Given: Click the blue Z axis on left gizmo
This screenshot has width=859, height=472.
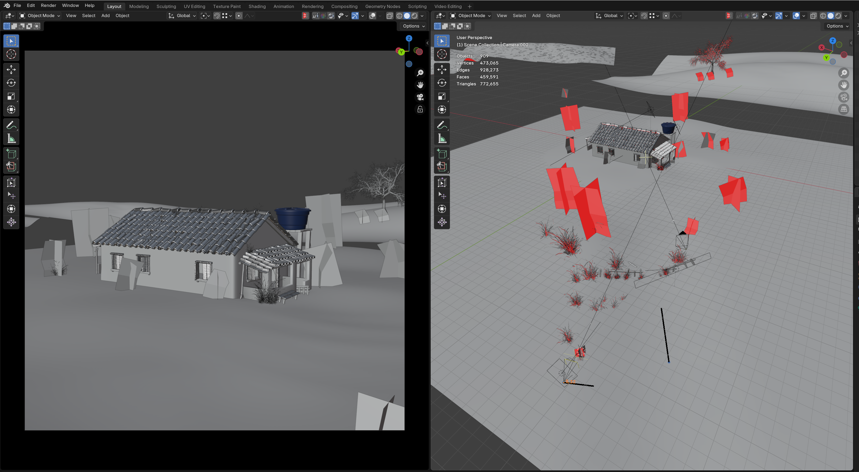Looking at the screenshot, I should pyautogui.click(x=409, y=38).
